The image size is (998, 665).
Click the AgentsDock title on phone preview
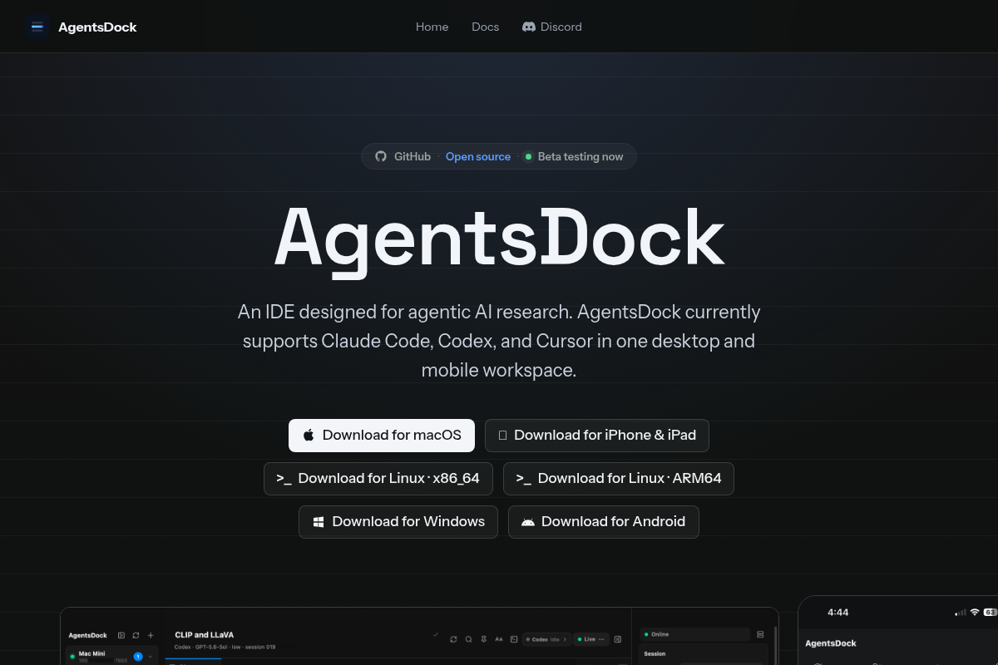click(x=831, y=643)
